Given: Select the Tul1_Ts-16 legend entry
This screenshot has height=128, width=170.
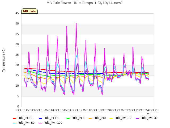Looking at the screenshot, I should pyautogui.click(x=48, y=118).
